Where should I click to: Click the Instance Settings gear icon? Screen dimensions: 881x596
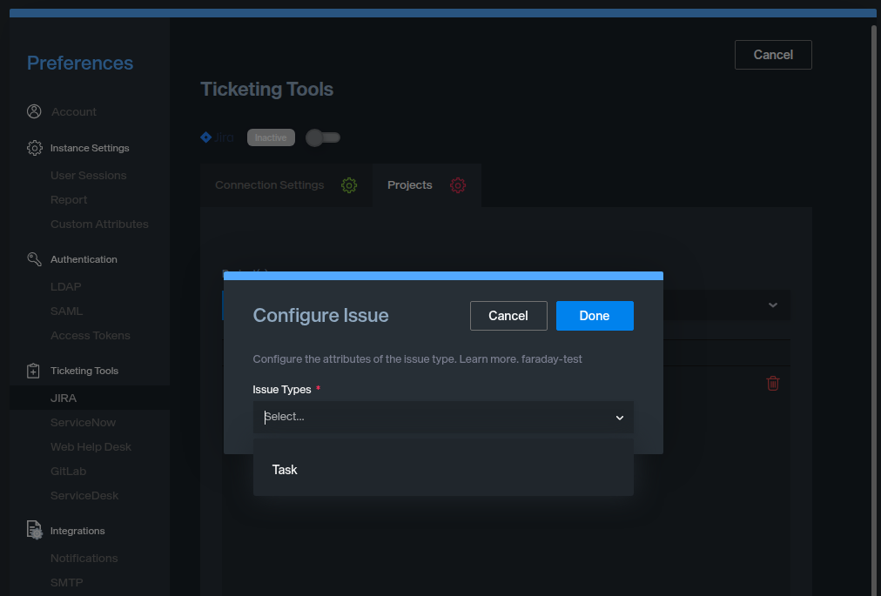[34, 148]
